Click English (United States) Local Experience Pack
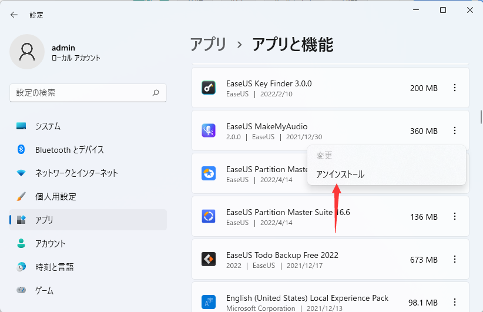The width and height of the screenshot is (483, 312). pos(307,298)
